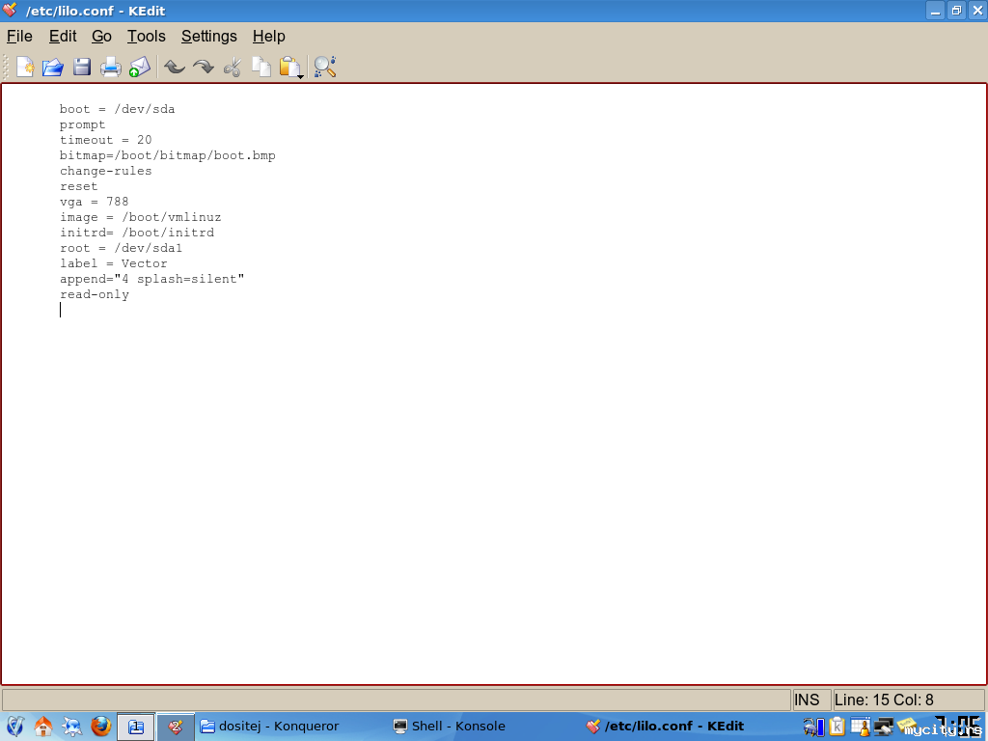Launch Firefox from the taskbar
Screen dimensions: 988x741
(x=100, y=727)
